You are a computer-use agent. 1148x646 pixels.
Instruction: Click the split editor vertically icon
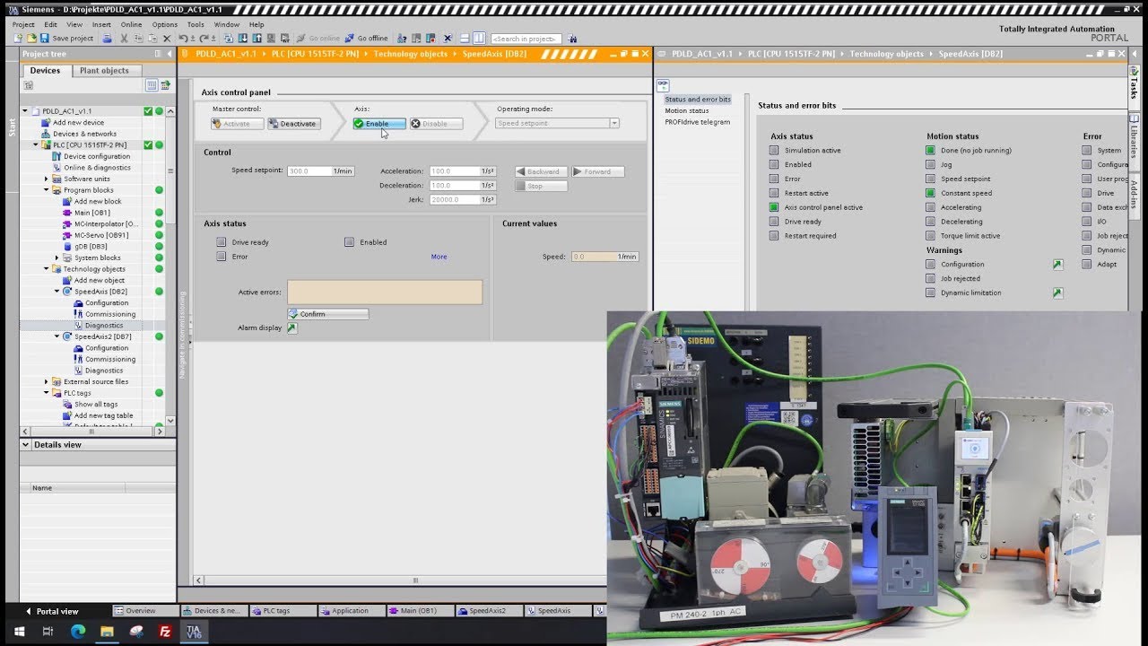tap(479, 39)
